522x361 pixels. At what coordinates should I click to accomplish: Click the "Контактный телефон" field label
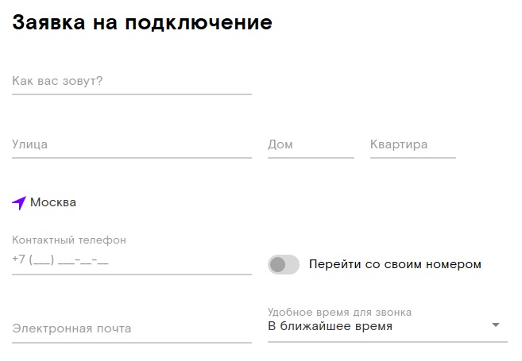[x=69, y=240]
